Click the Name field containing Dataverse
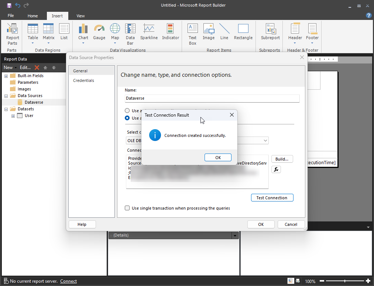 point(212,98)
